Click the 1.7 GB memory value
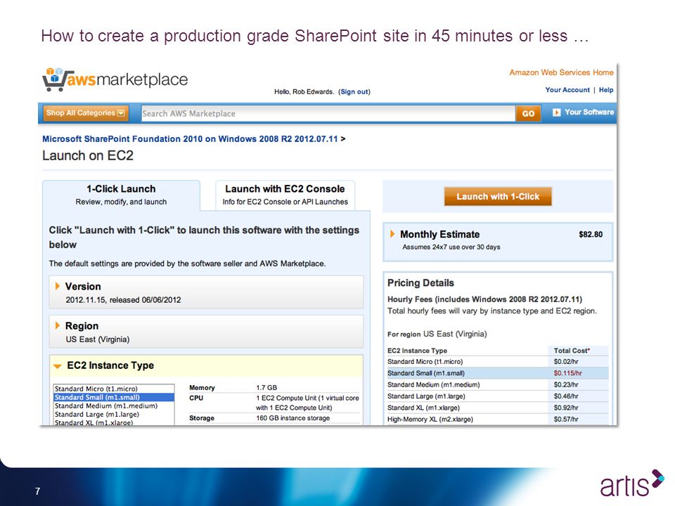 click(x=266, y=388)
